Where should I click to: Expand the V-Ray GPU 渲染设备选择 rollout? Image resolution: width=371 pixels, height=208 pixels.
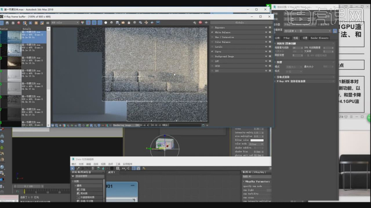point(305,81)
